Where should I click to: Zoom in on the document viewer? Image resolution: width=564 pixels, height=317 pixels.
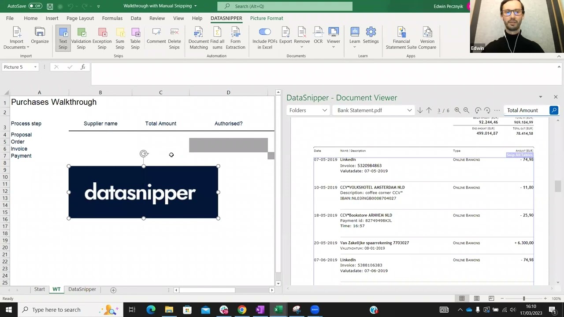457,111
